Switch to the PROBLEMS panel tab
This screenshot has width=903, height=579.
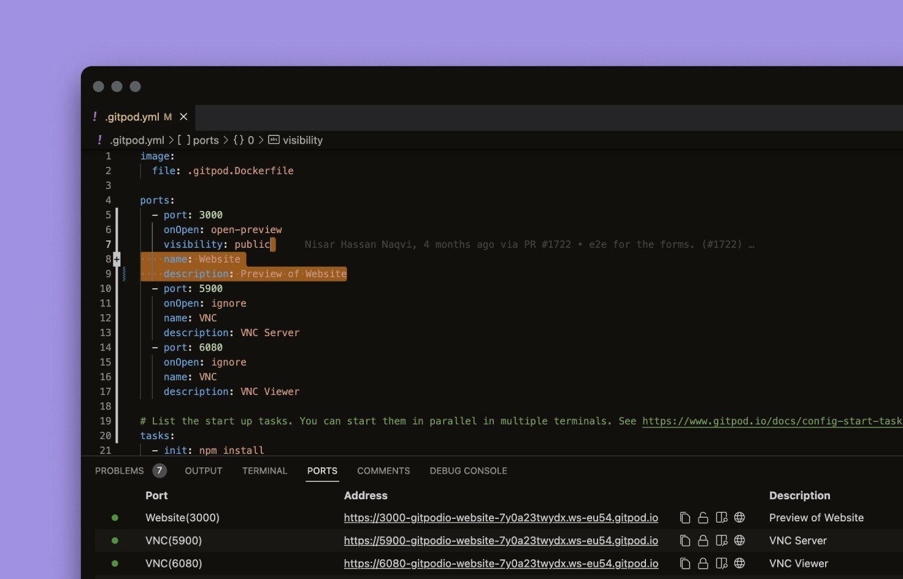tap(119, 470)
